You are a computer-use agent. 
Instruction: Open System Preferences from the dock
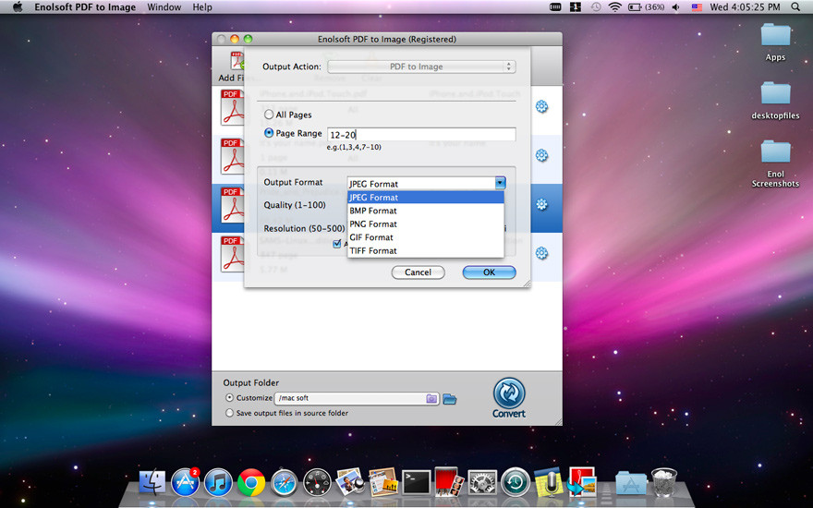pos(482,482)
